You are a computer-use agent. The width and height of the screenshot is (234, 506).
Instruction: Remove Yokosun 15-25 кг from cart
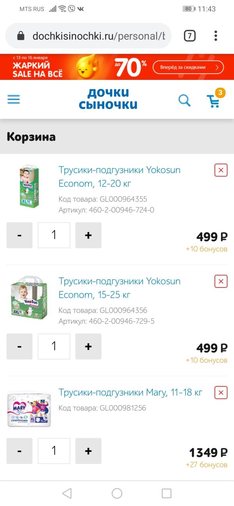point(221,281)
